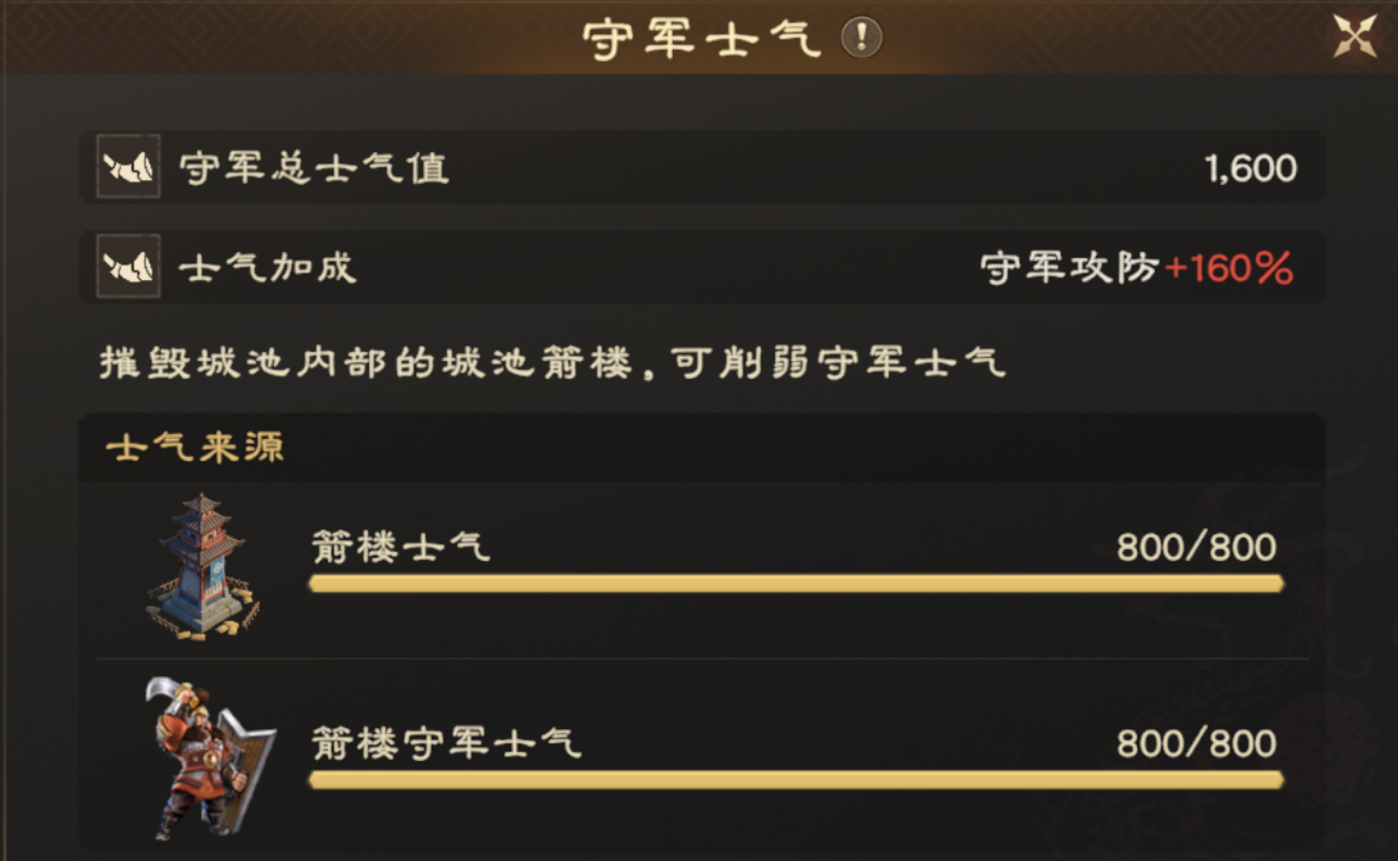Select the arrow tower building icon
The height and width of the screenshot is (861, 1398).
[x=202, y=567]
